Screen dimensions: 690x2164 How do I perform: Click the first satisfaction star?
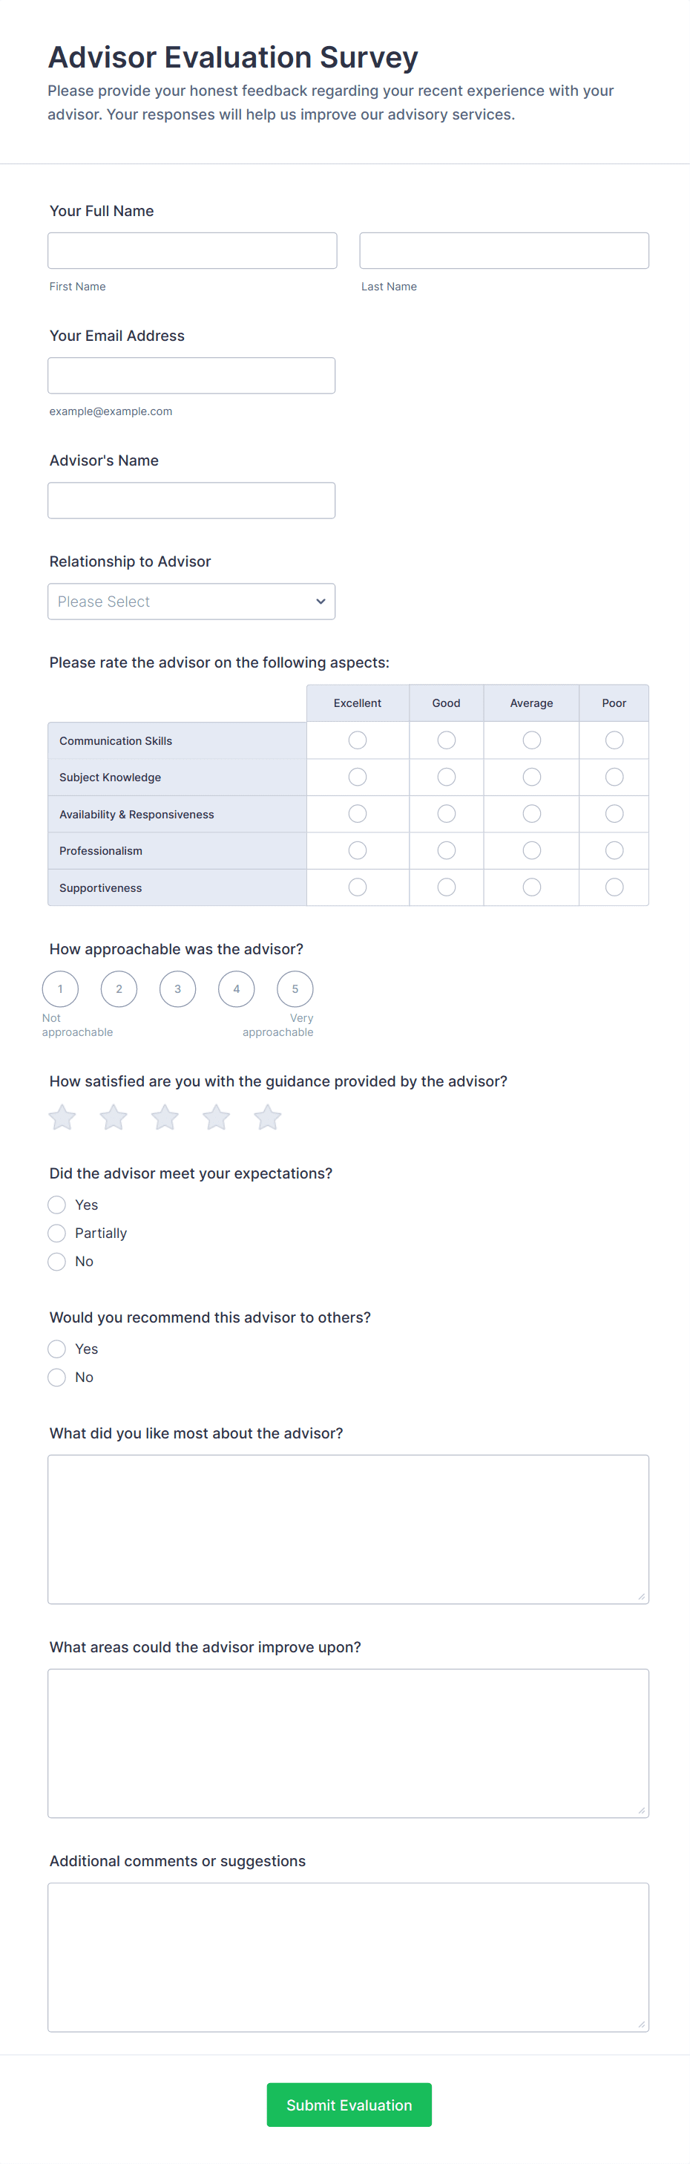pos(62,1118)
